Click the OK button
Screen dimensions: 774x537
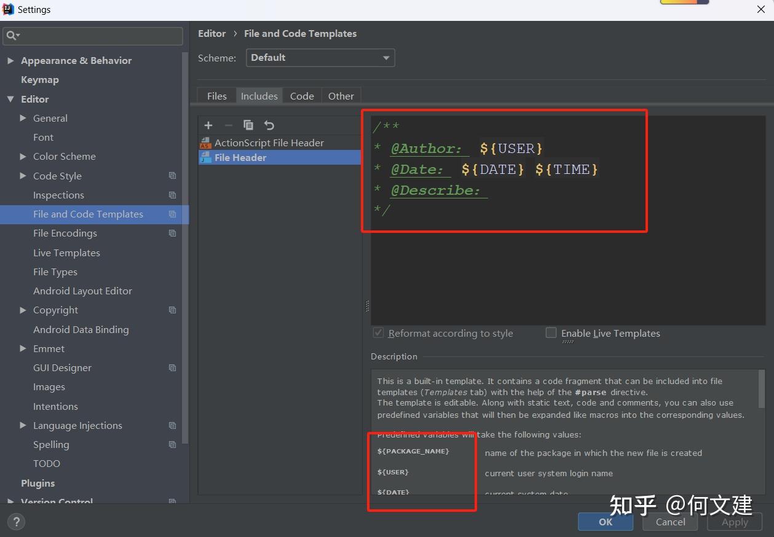click(606, 522)
